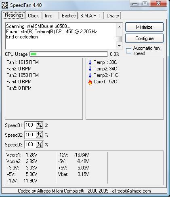Click the '-12V: -16.64V' voltage line
Image resolution: width=170 pixels, height=197 pixels.
[x=73, y=155]
